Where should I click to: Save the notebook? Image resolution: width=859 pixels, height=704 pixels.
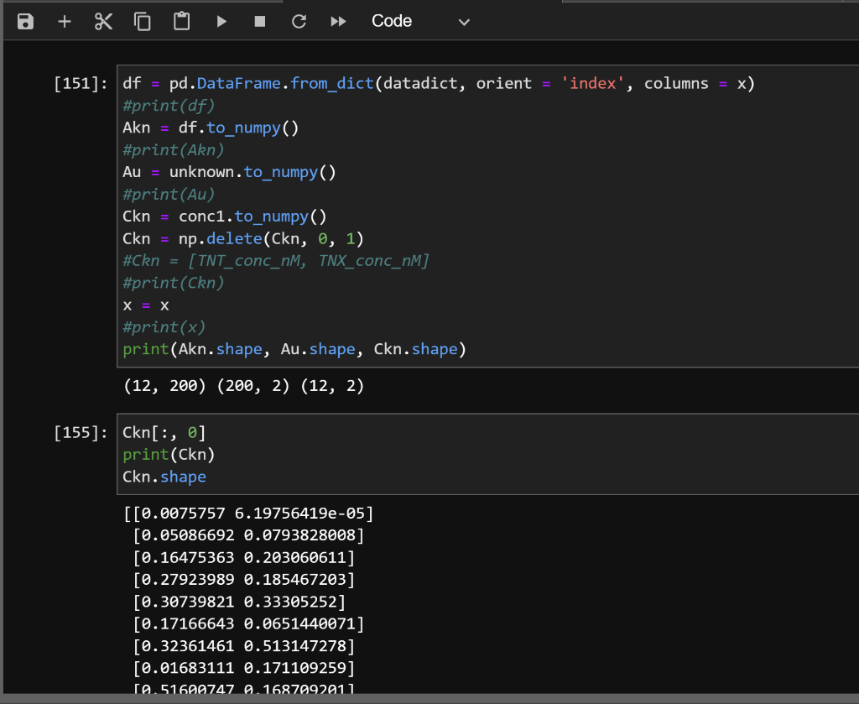tap(24, 21)
